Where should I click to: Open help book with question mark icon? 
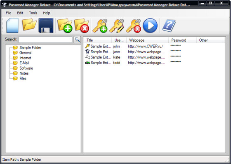(169, 26)
